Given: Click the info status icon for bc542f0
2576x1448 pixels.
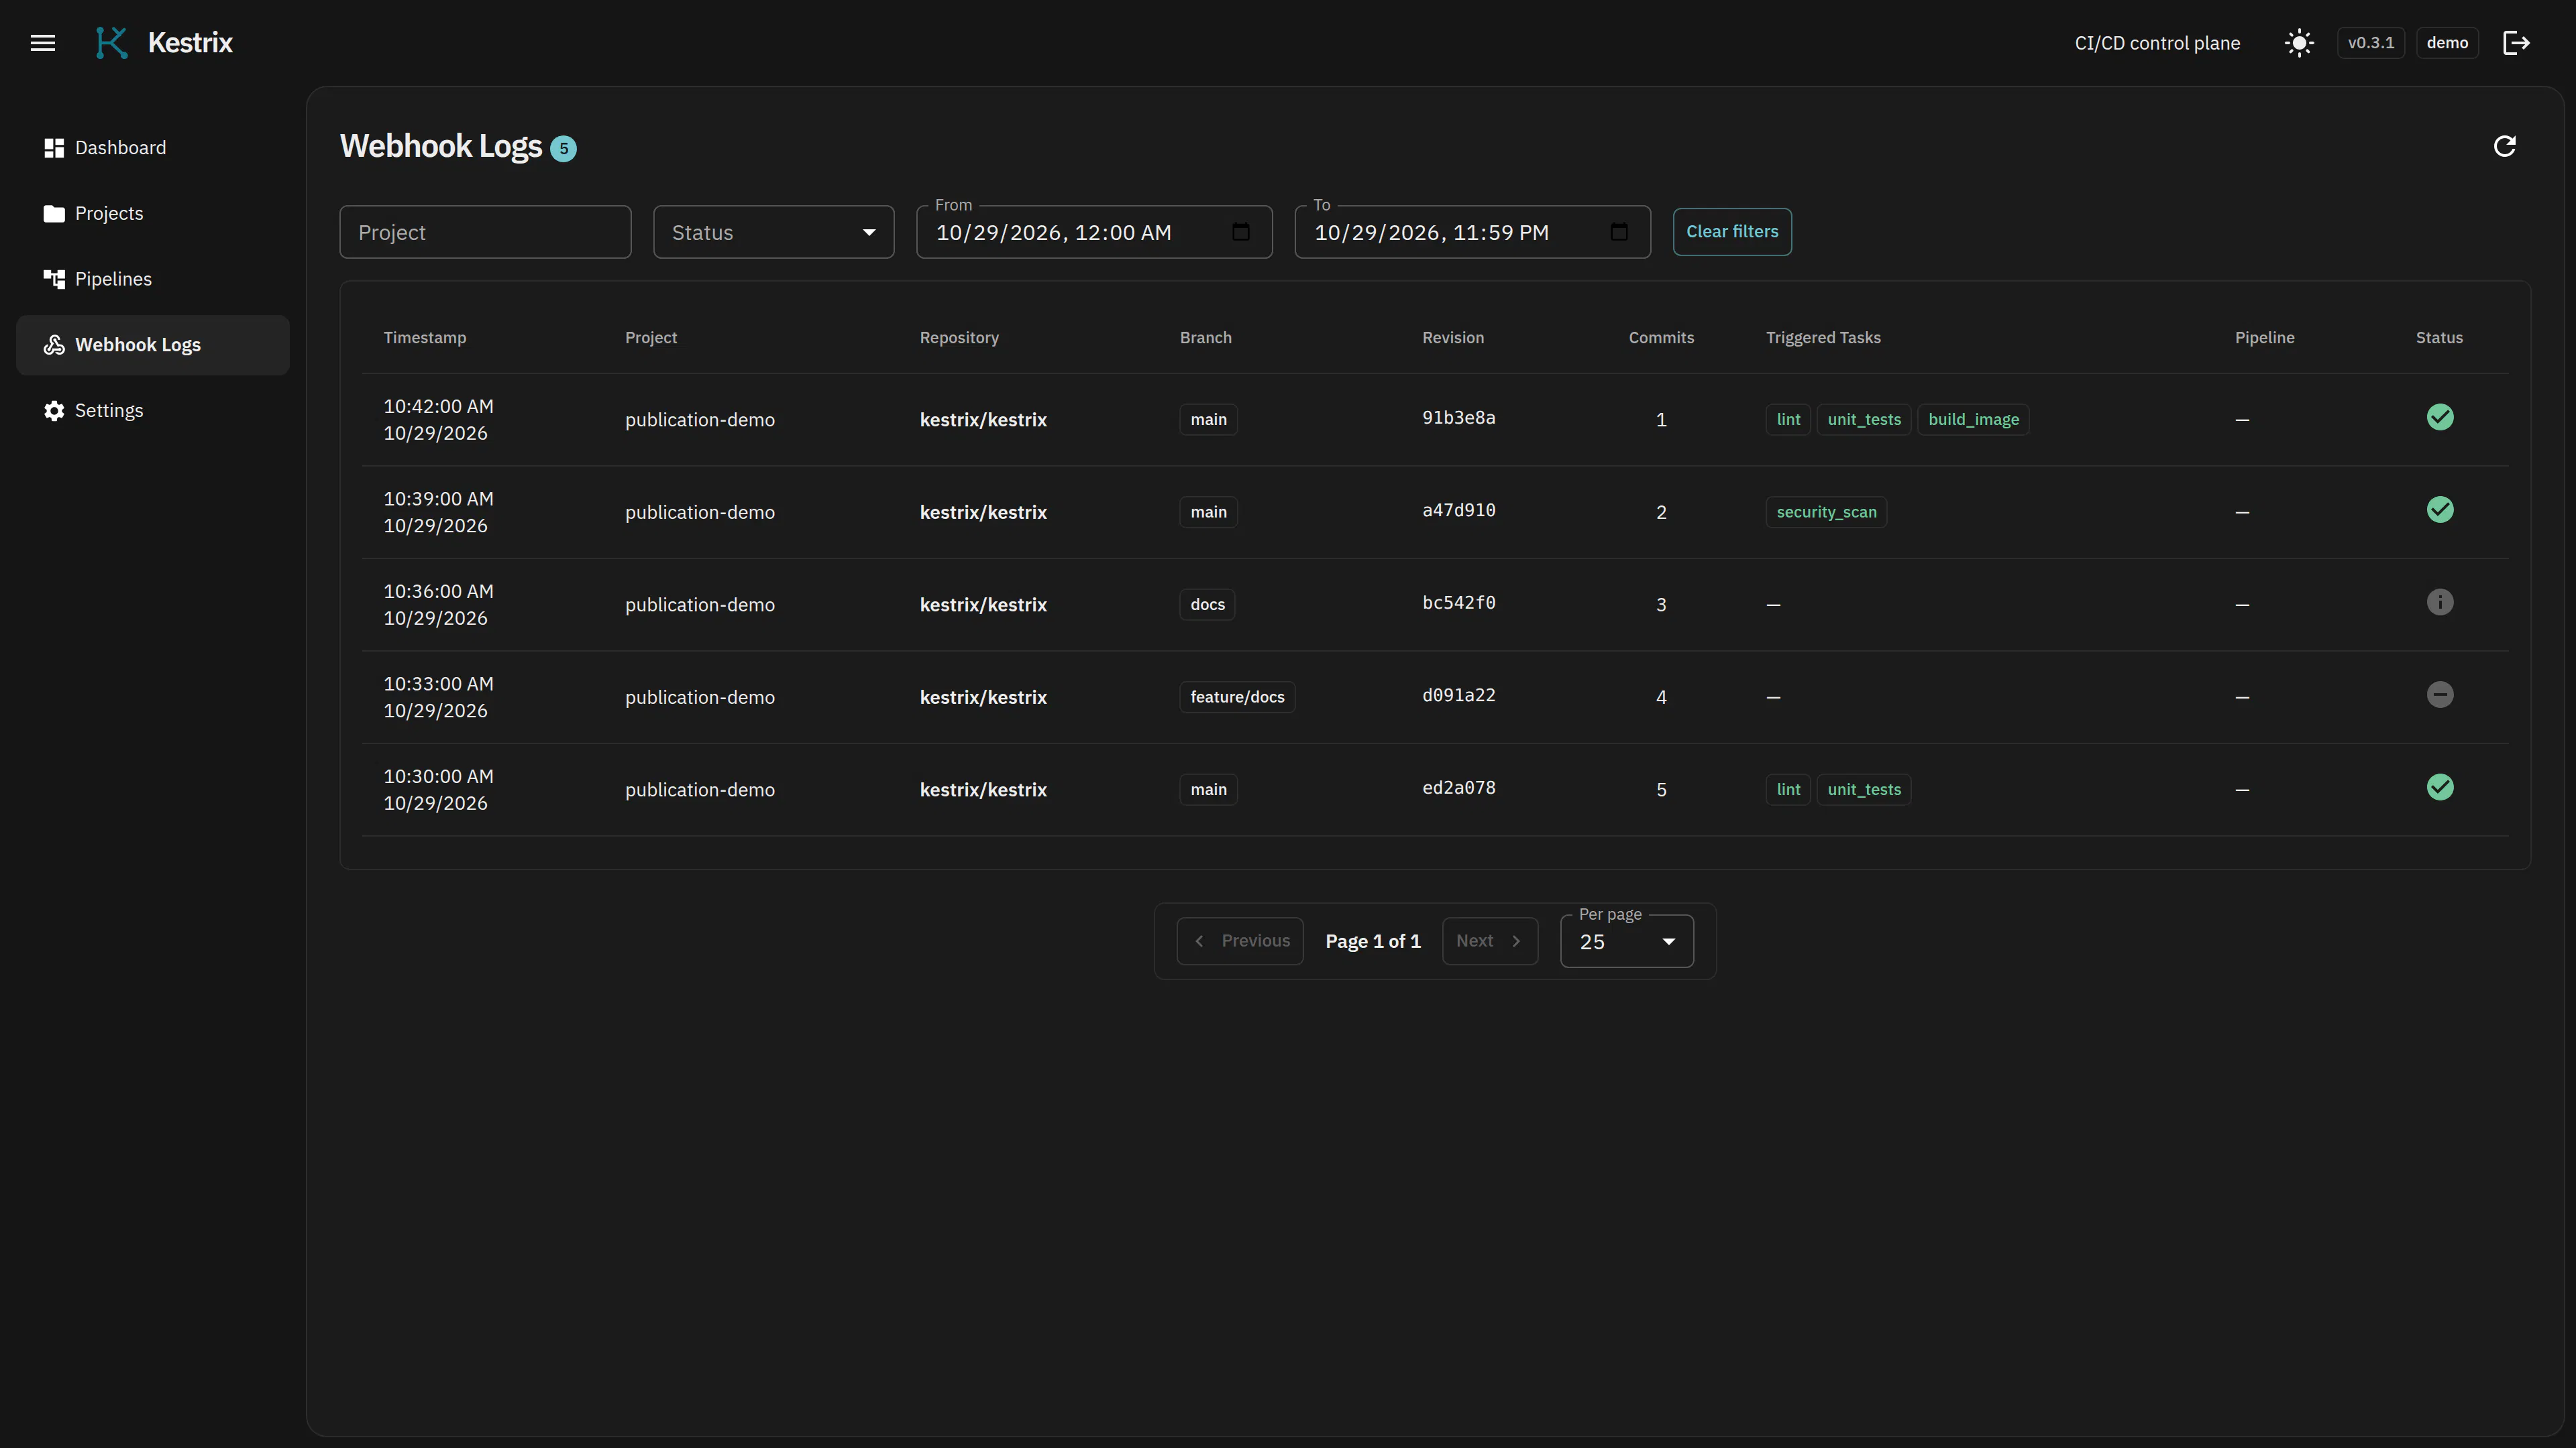Looking at the screenshot, I should [2440, 603].
